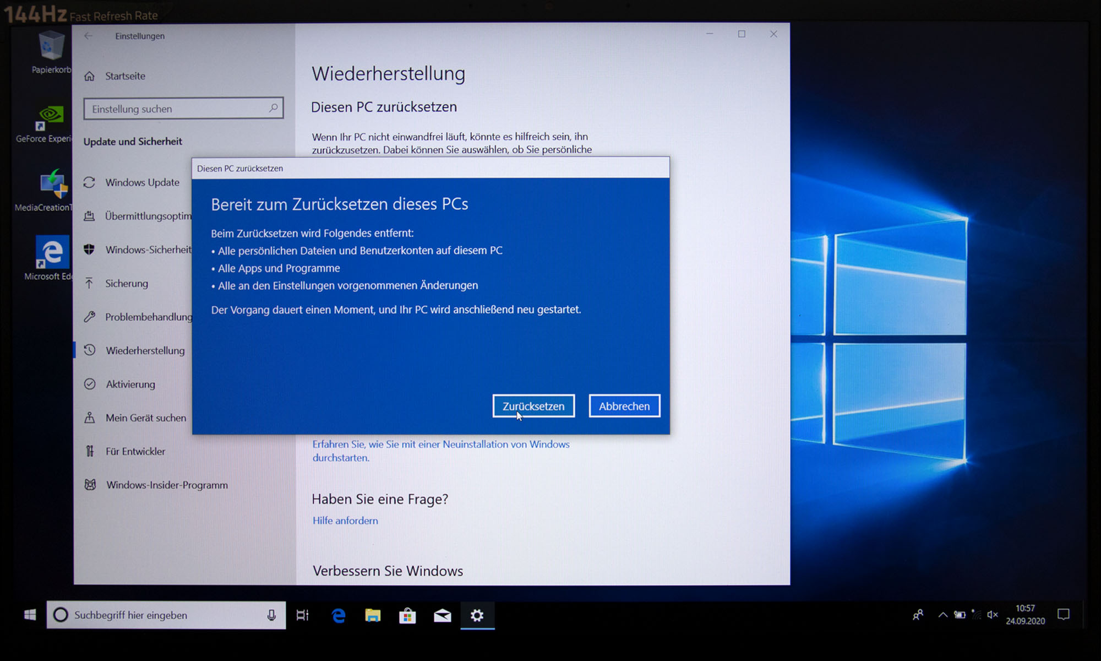Click the Windows Update sync icon
This screenshot has height=661, width=1101.
click(89, 182)
